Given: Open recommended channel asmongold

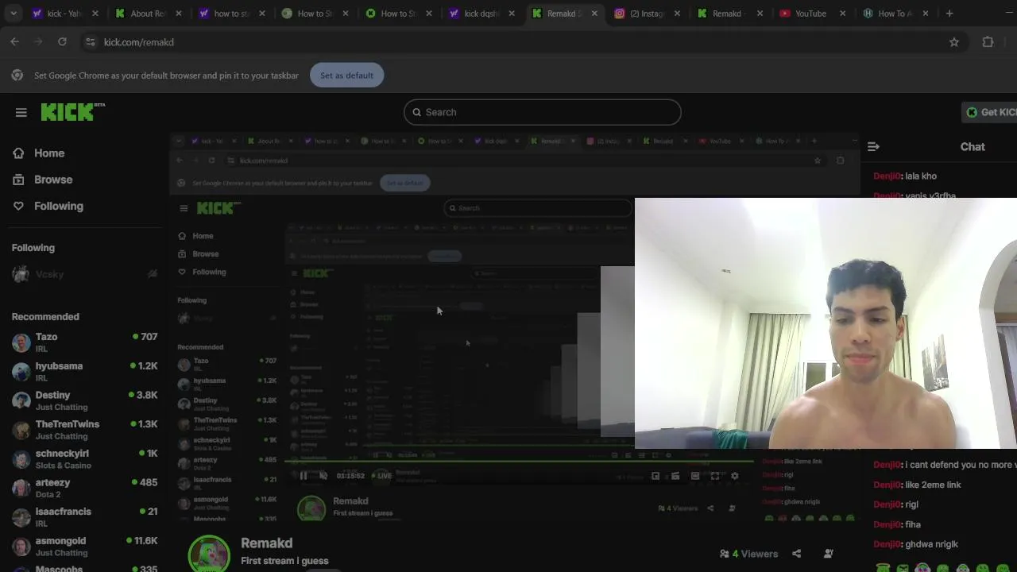Looking at the screenshot, I should 83,547.
